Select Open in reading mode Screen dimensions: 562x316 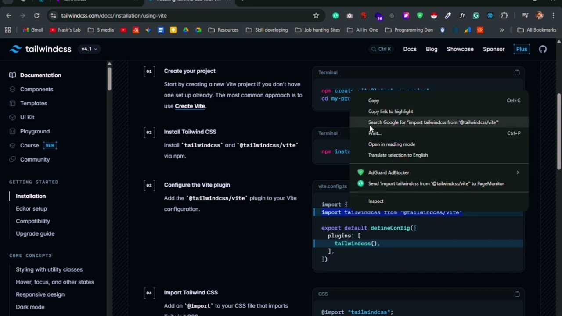click(x=439, y=144)
